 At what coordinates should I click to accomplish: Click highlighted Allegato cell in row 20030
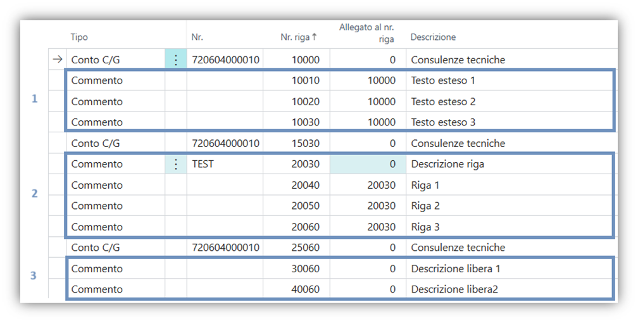click(x=367, y=164)
